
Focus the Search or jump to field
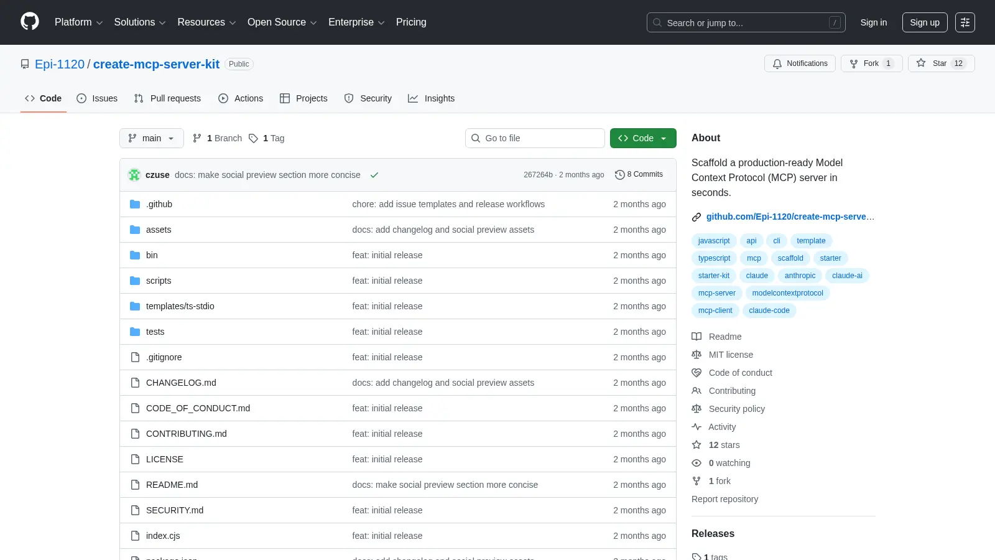coord(746,22)
